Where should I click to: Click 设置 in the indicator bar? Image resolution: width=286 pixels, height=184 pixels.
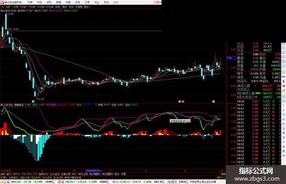(123, 174)
